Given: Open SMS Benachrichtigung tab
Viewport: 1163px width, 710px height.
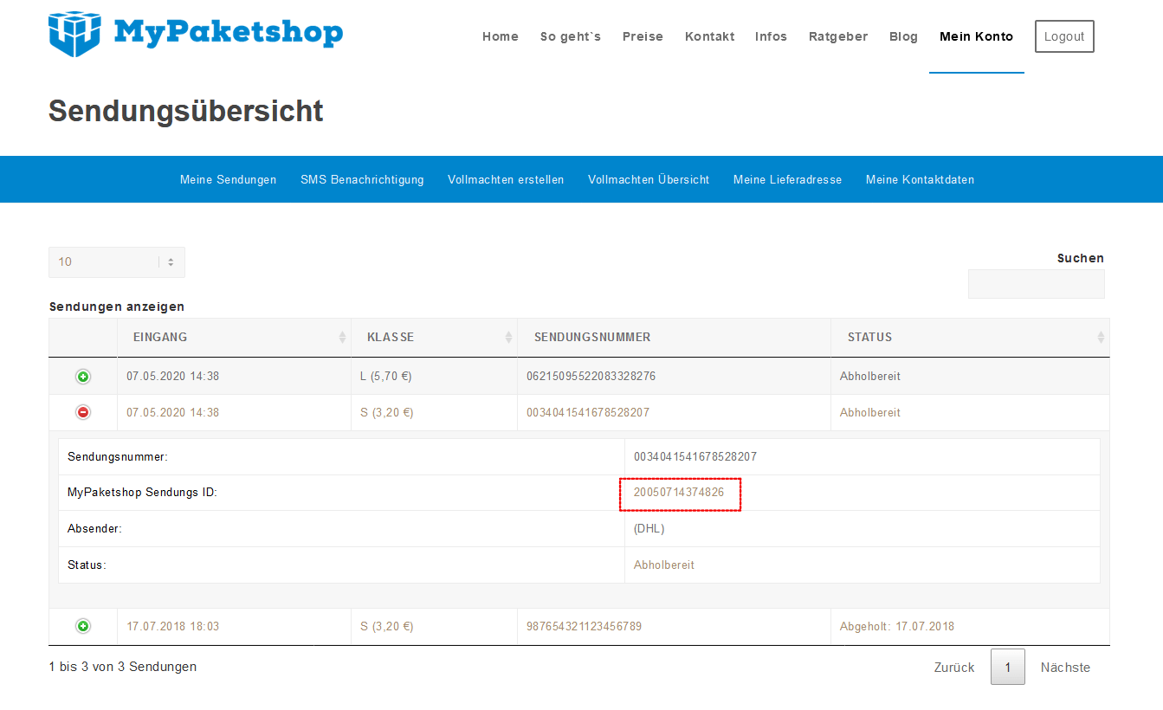Looking at the screenshot, I should pyautogui.click(x=362, y=180).
